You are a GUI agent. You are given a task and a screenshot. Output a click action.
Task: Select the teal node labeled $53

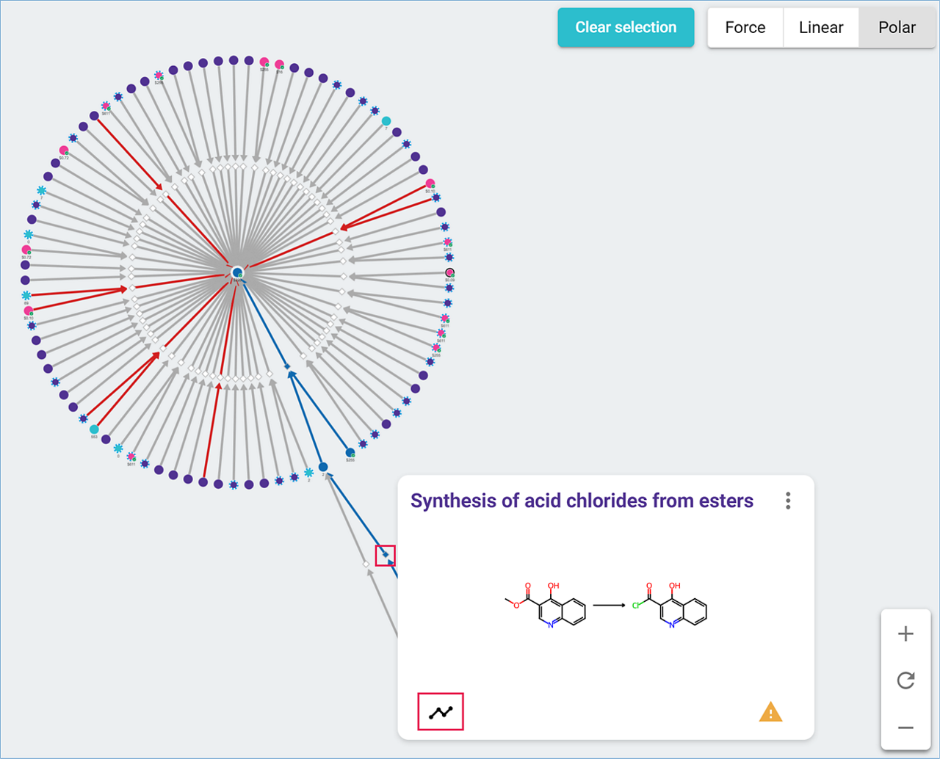94,429
